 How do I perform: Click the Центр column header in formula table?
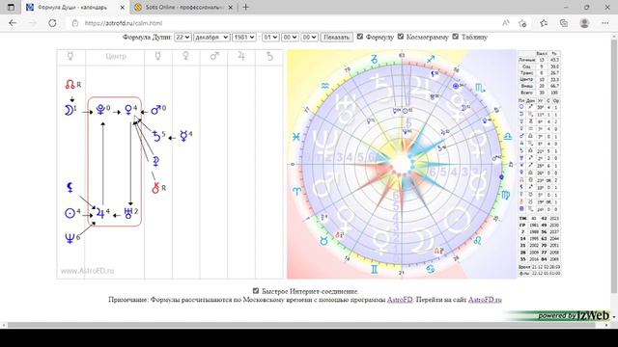click(x=116, y=56)
